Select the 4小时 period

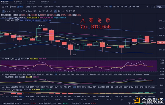93,7
